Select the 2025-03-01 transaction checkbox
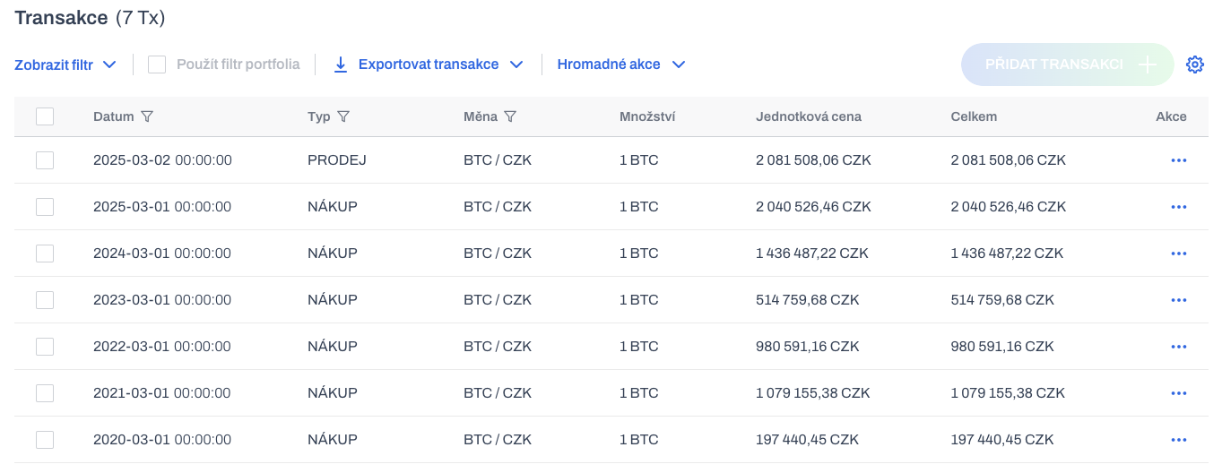The width and height of the screenshot is (1222, 473). coord(45,207)
